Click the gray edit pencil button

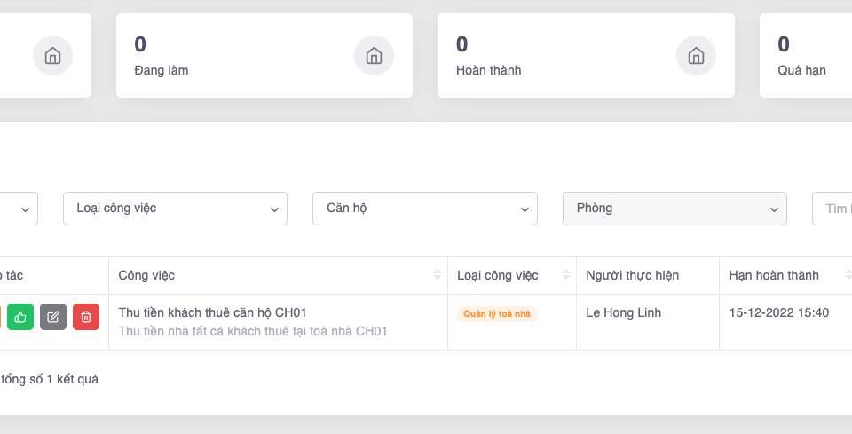tap(53, 317)
